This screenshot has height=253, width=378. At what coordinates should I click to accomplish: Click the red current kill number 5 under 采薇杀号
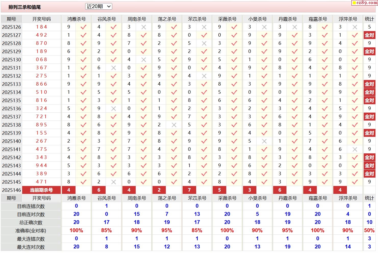219,190
